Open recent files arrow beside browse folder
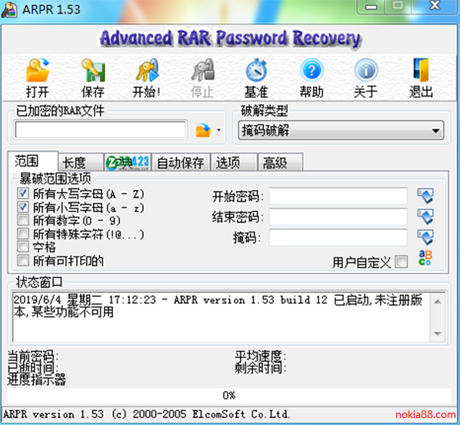 [219, 130]
